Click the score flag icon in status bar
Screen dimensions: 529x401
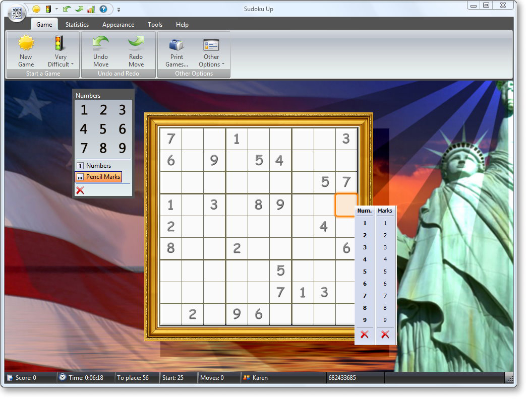click(x=10, y=378)
